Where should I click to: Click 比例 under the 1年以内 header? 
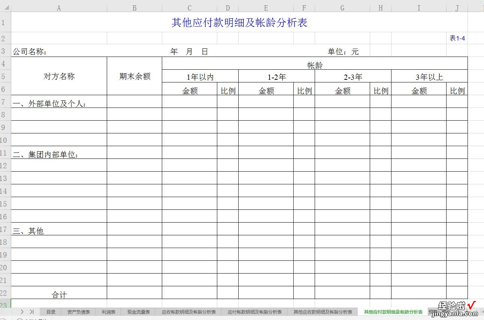pyautogui.click(x=228, y=89)
